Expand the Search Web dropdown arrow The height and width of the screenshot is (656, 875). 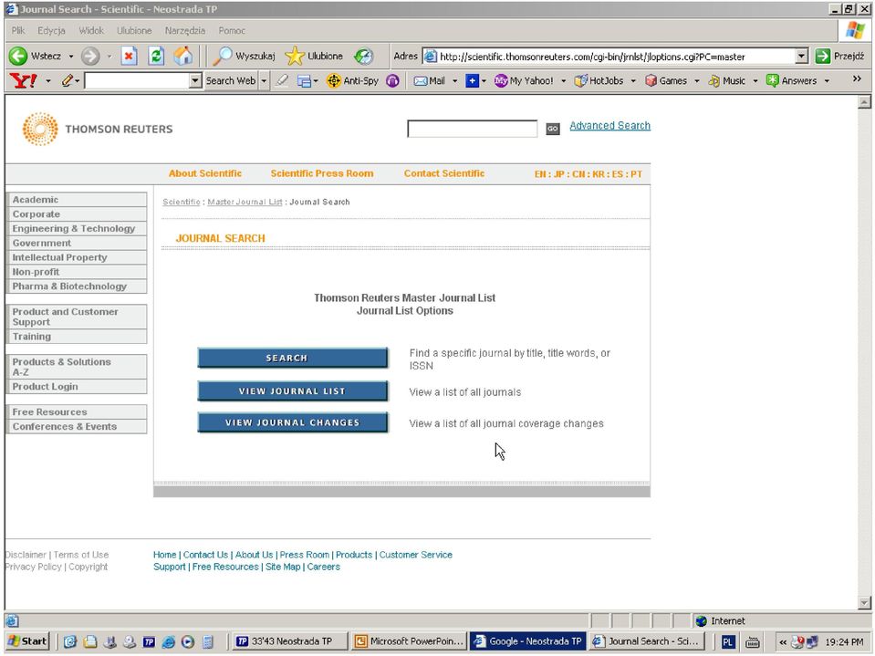[x=264, y=81]
